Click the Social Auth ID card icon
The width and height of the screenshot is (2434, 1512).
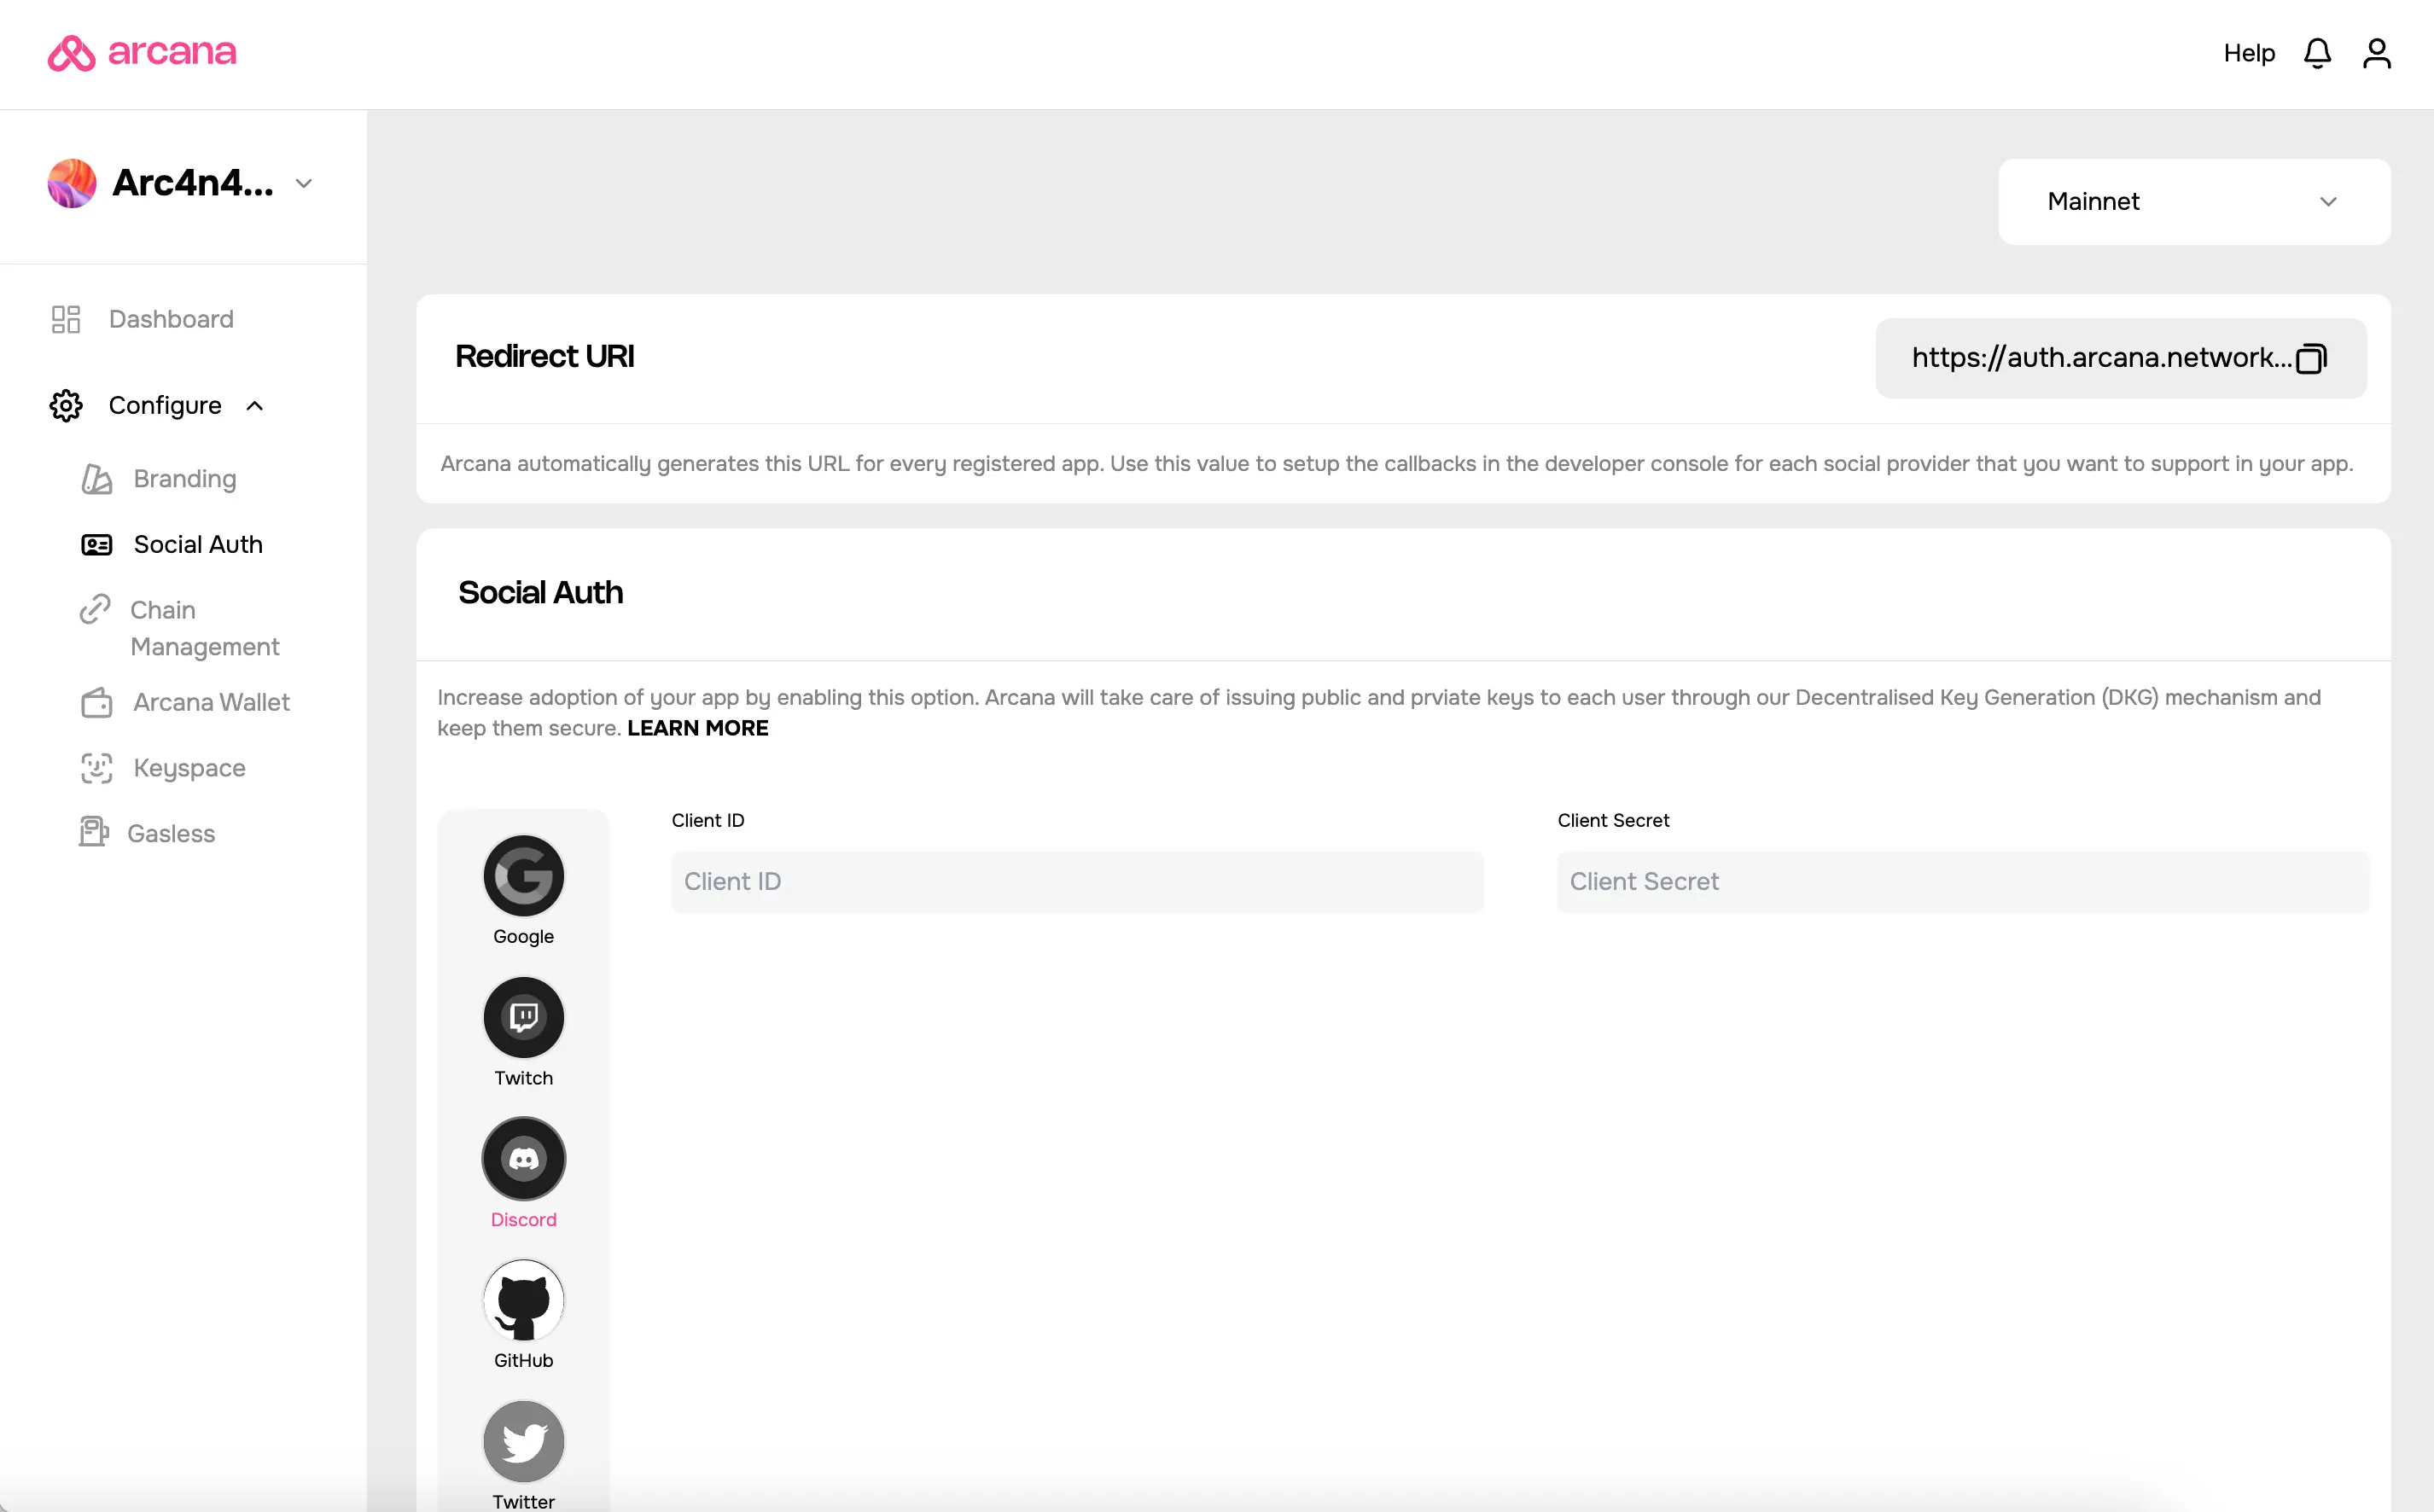97,545
